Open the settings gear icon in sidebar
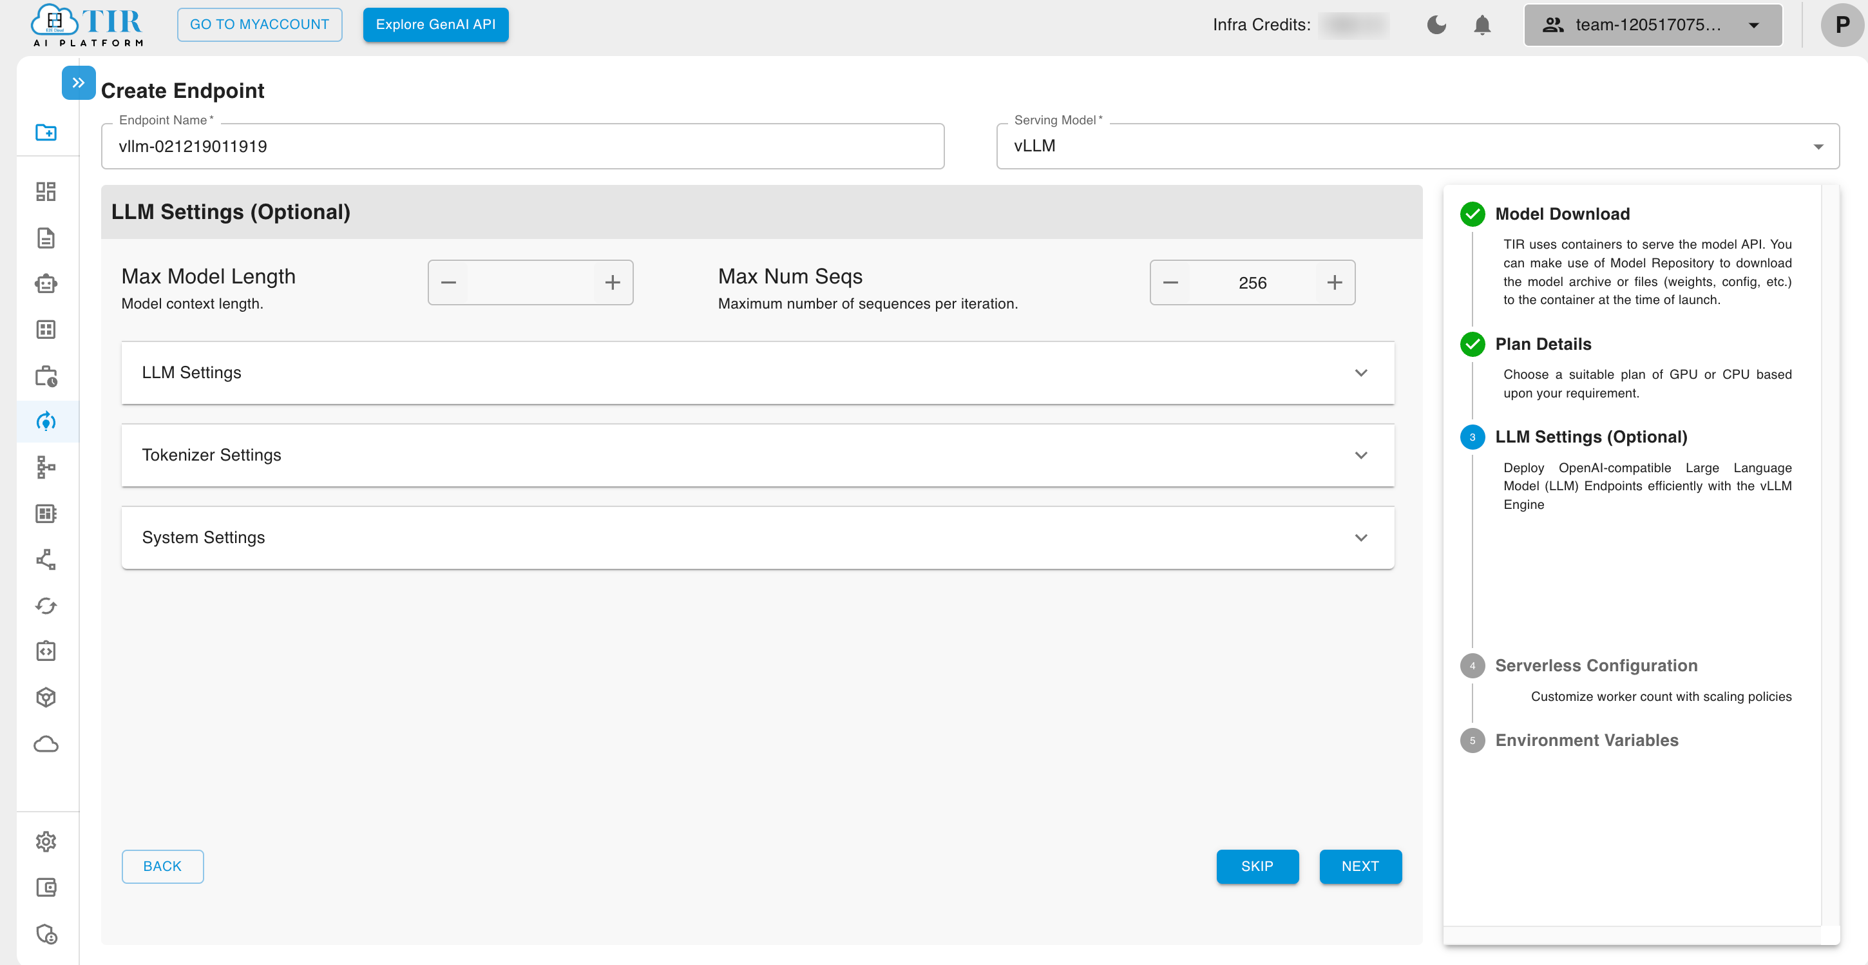This screenshot has width=1868, height=965. (x=46, y=841)
